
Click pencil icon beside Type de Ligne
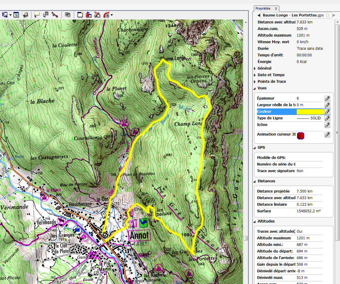tap(327, 118)
